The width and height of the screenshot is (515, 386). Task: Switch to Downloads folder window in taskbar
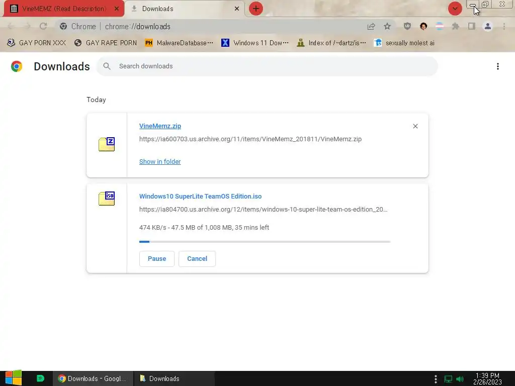point(175,378)
